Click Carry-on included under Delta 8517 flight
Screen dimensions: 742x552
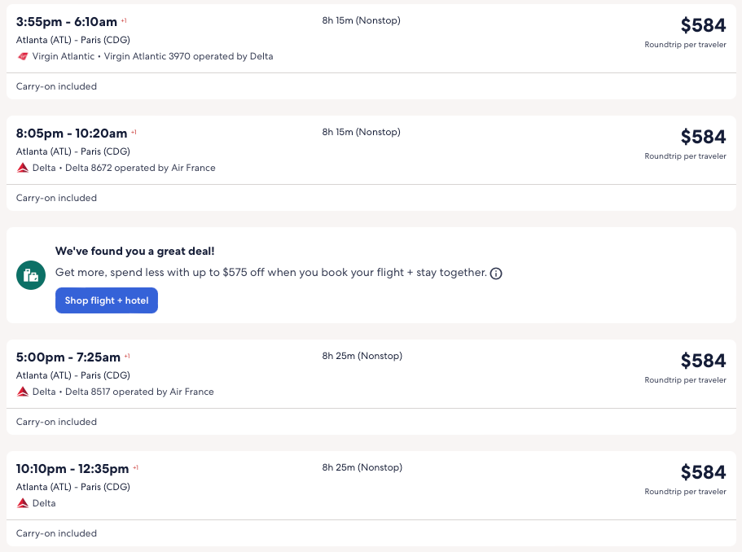point(56,422)
